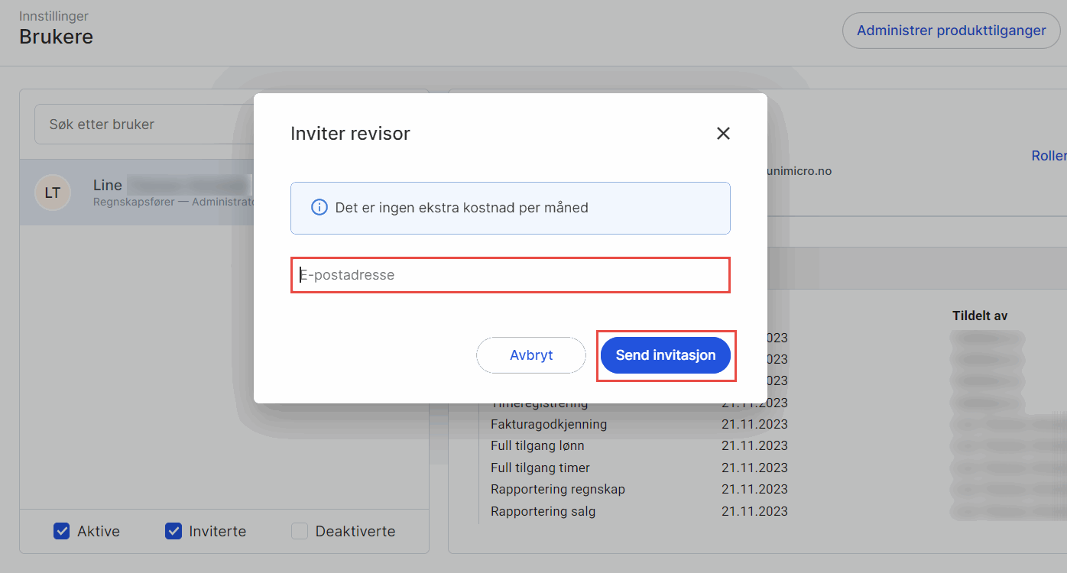Toggle the Inviterte checkbox
This screenshot has width=1067, height=573.
pyautogui.click(x=174, y=531)
